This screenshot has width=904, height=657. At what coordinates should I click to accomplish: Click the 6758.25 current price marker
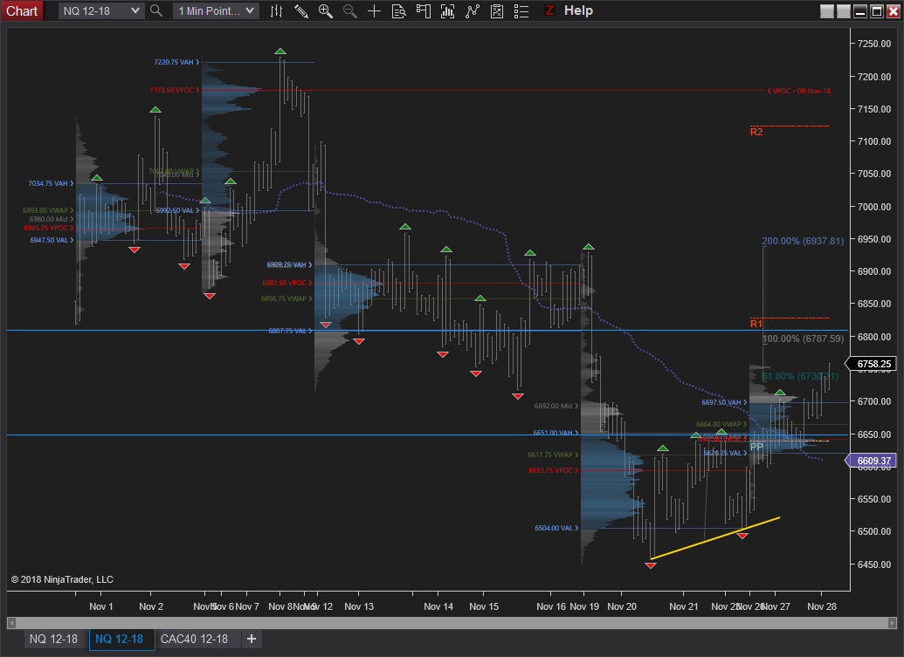[871, 364]
